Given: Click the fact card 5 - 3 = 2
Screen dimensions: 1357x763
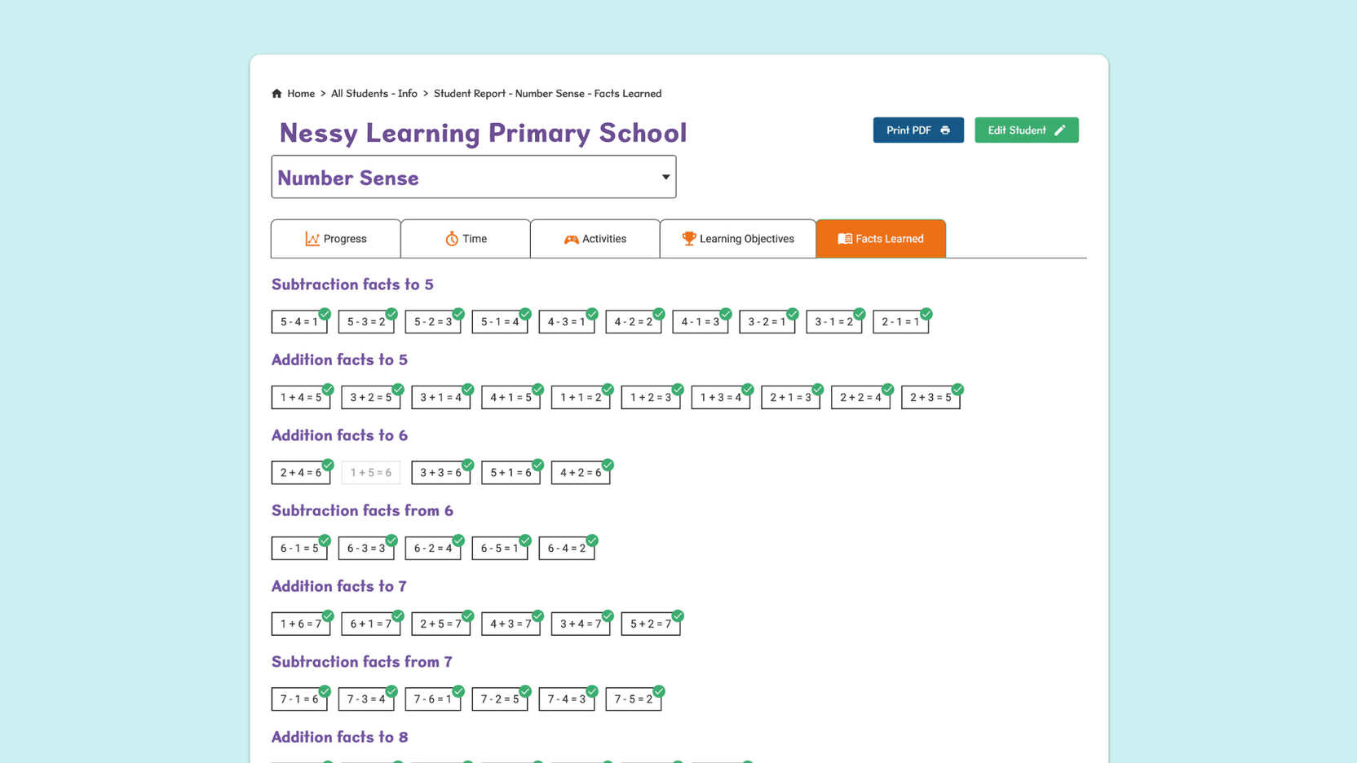Looking at the screenshot, I should (366, 322).
